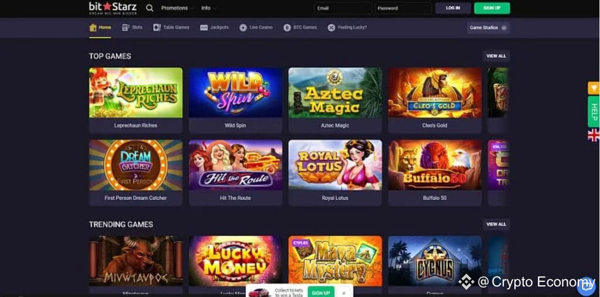Click the green SIGN UP header button
The height and width of the screenshot is (297, 600).
[x=492, y=8]
